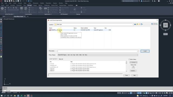This screenshot has height=97, width=173.
Task: Click the Plot printer icon in quick access toolbar
Action: [18, 1]
